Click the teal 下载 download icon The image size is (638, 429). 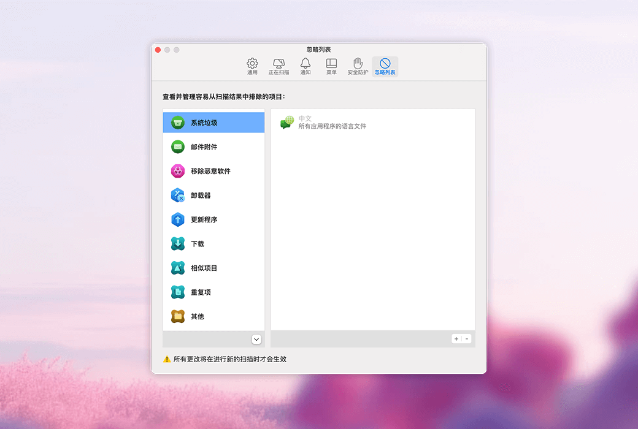tap(178, 243)
